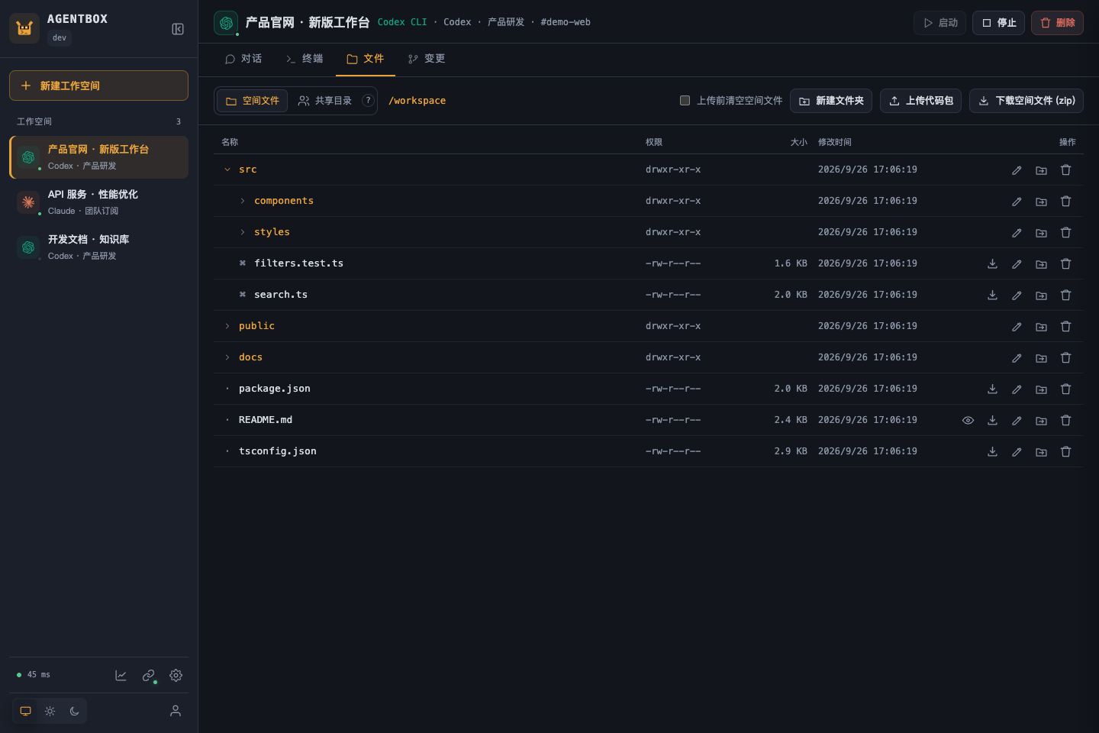Open usage statistics chart icon
This screenshot has height=733, width=1099.
click(x=121, y=675)
